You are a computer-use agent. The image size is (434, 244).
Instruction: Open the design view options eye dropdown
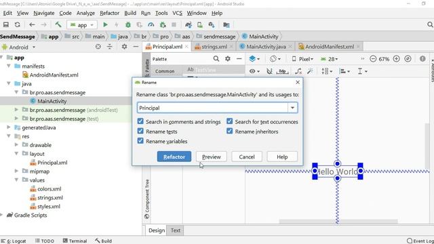click(254, 71)
